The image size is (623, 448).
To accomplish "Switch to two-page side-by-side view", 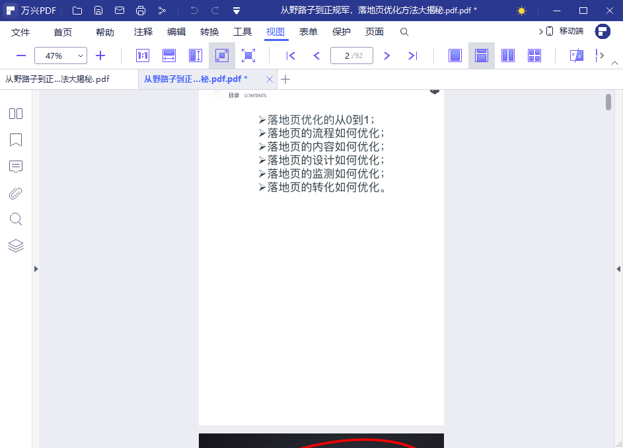I will pyautogui.click(x=508, y=56).
